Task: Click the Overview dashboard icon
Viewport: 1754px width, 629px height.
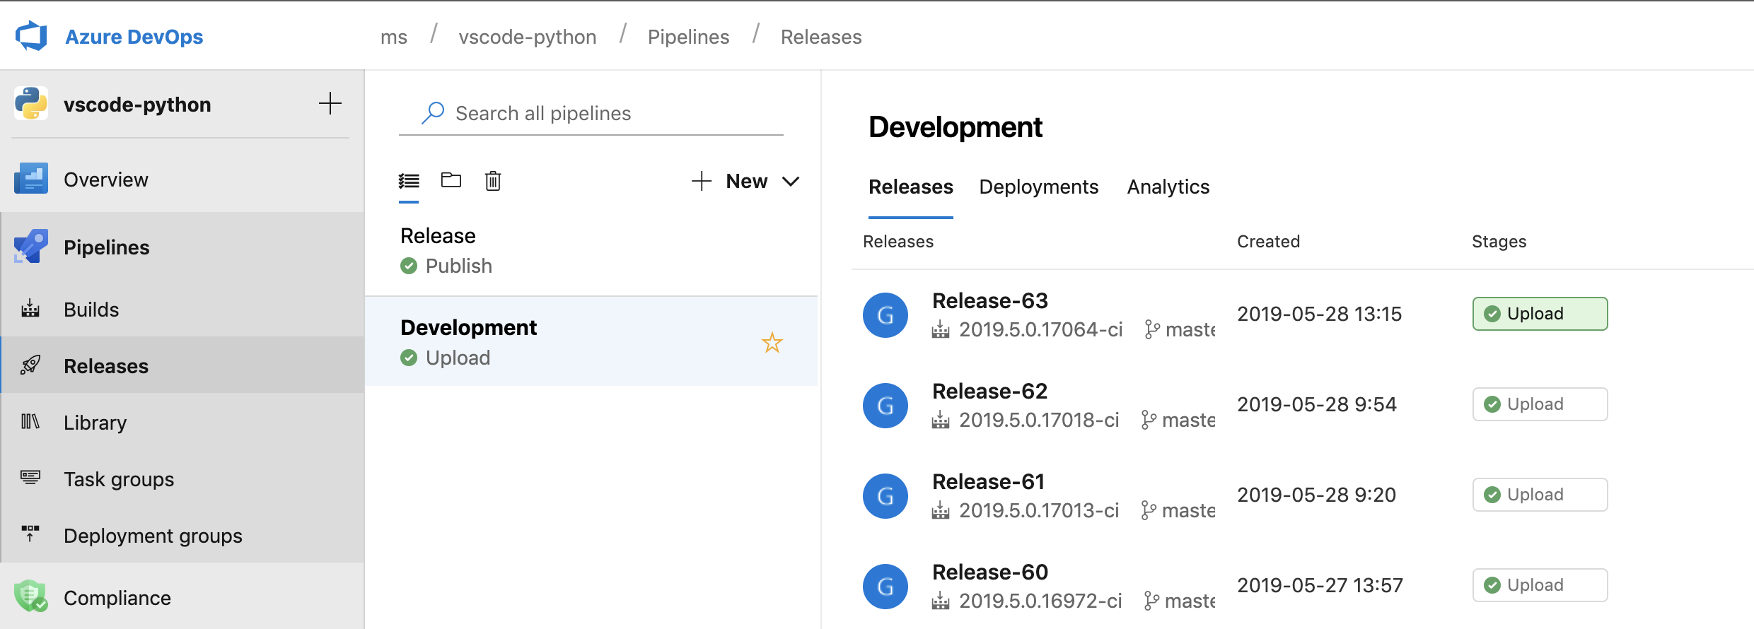Action: [x=30, y=179]
